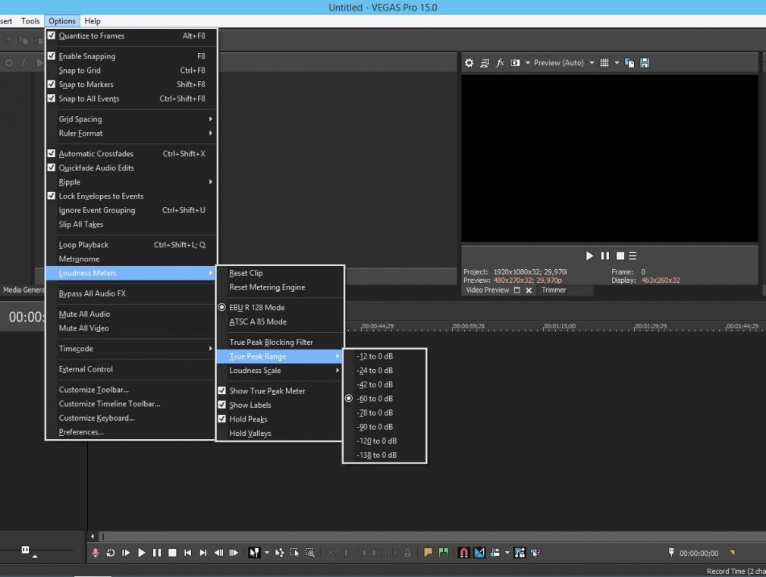Choose -60 to 0 dB peak range
This screenshot has width=766, height=577.
click(x=385, y=399)
